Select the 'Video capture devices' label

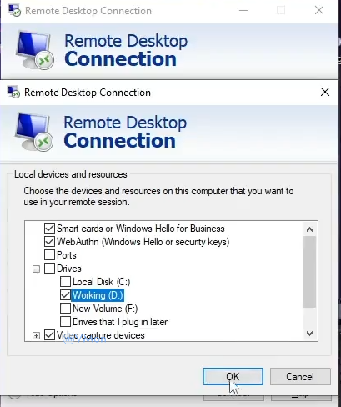coord(101,335)
